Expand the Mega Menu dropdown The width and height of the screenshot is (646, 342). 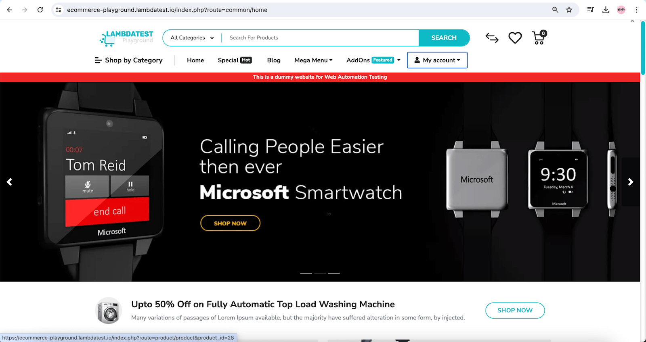(x=313, y=60)
